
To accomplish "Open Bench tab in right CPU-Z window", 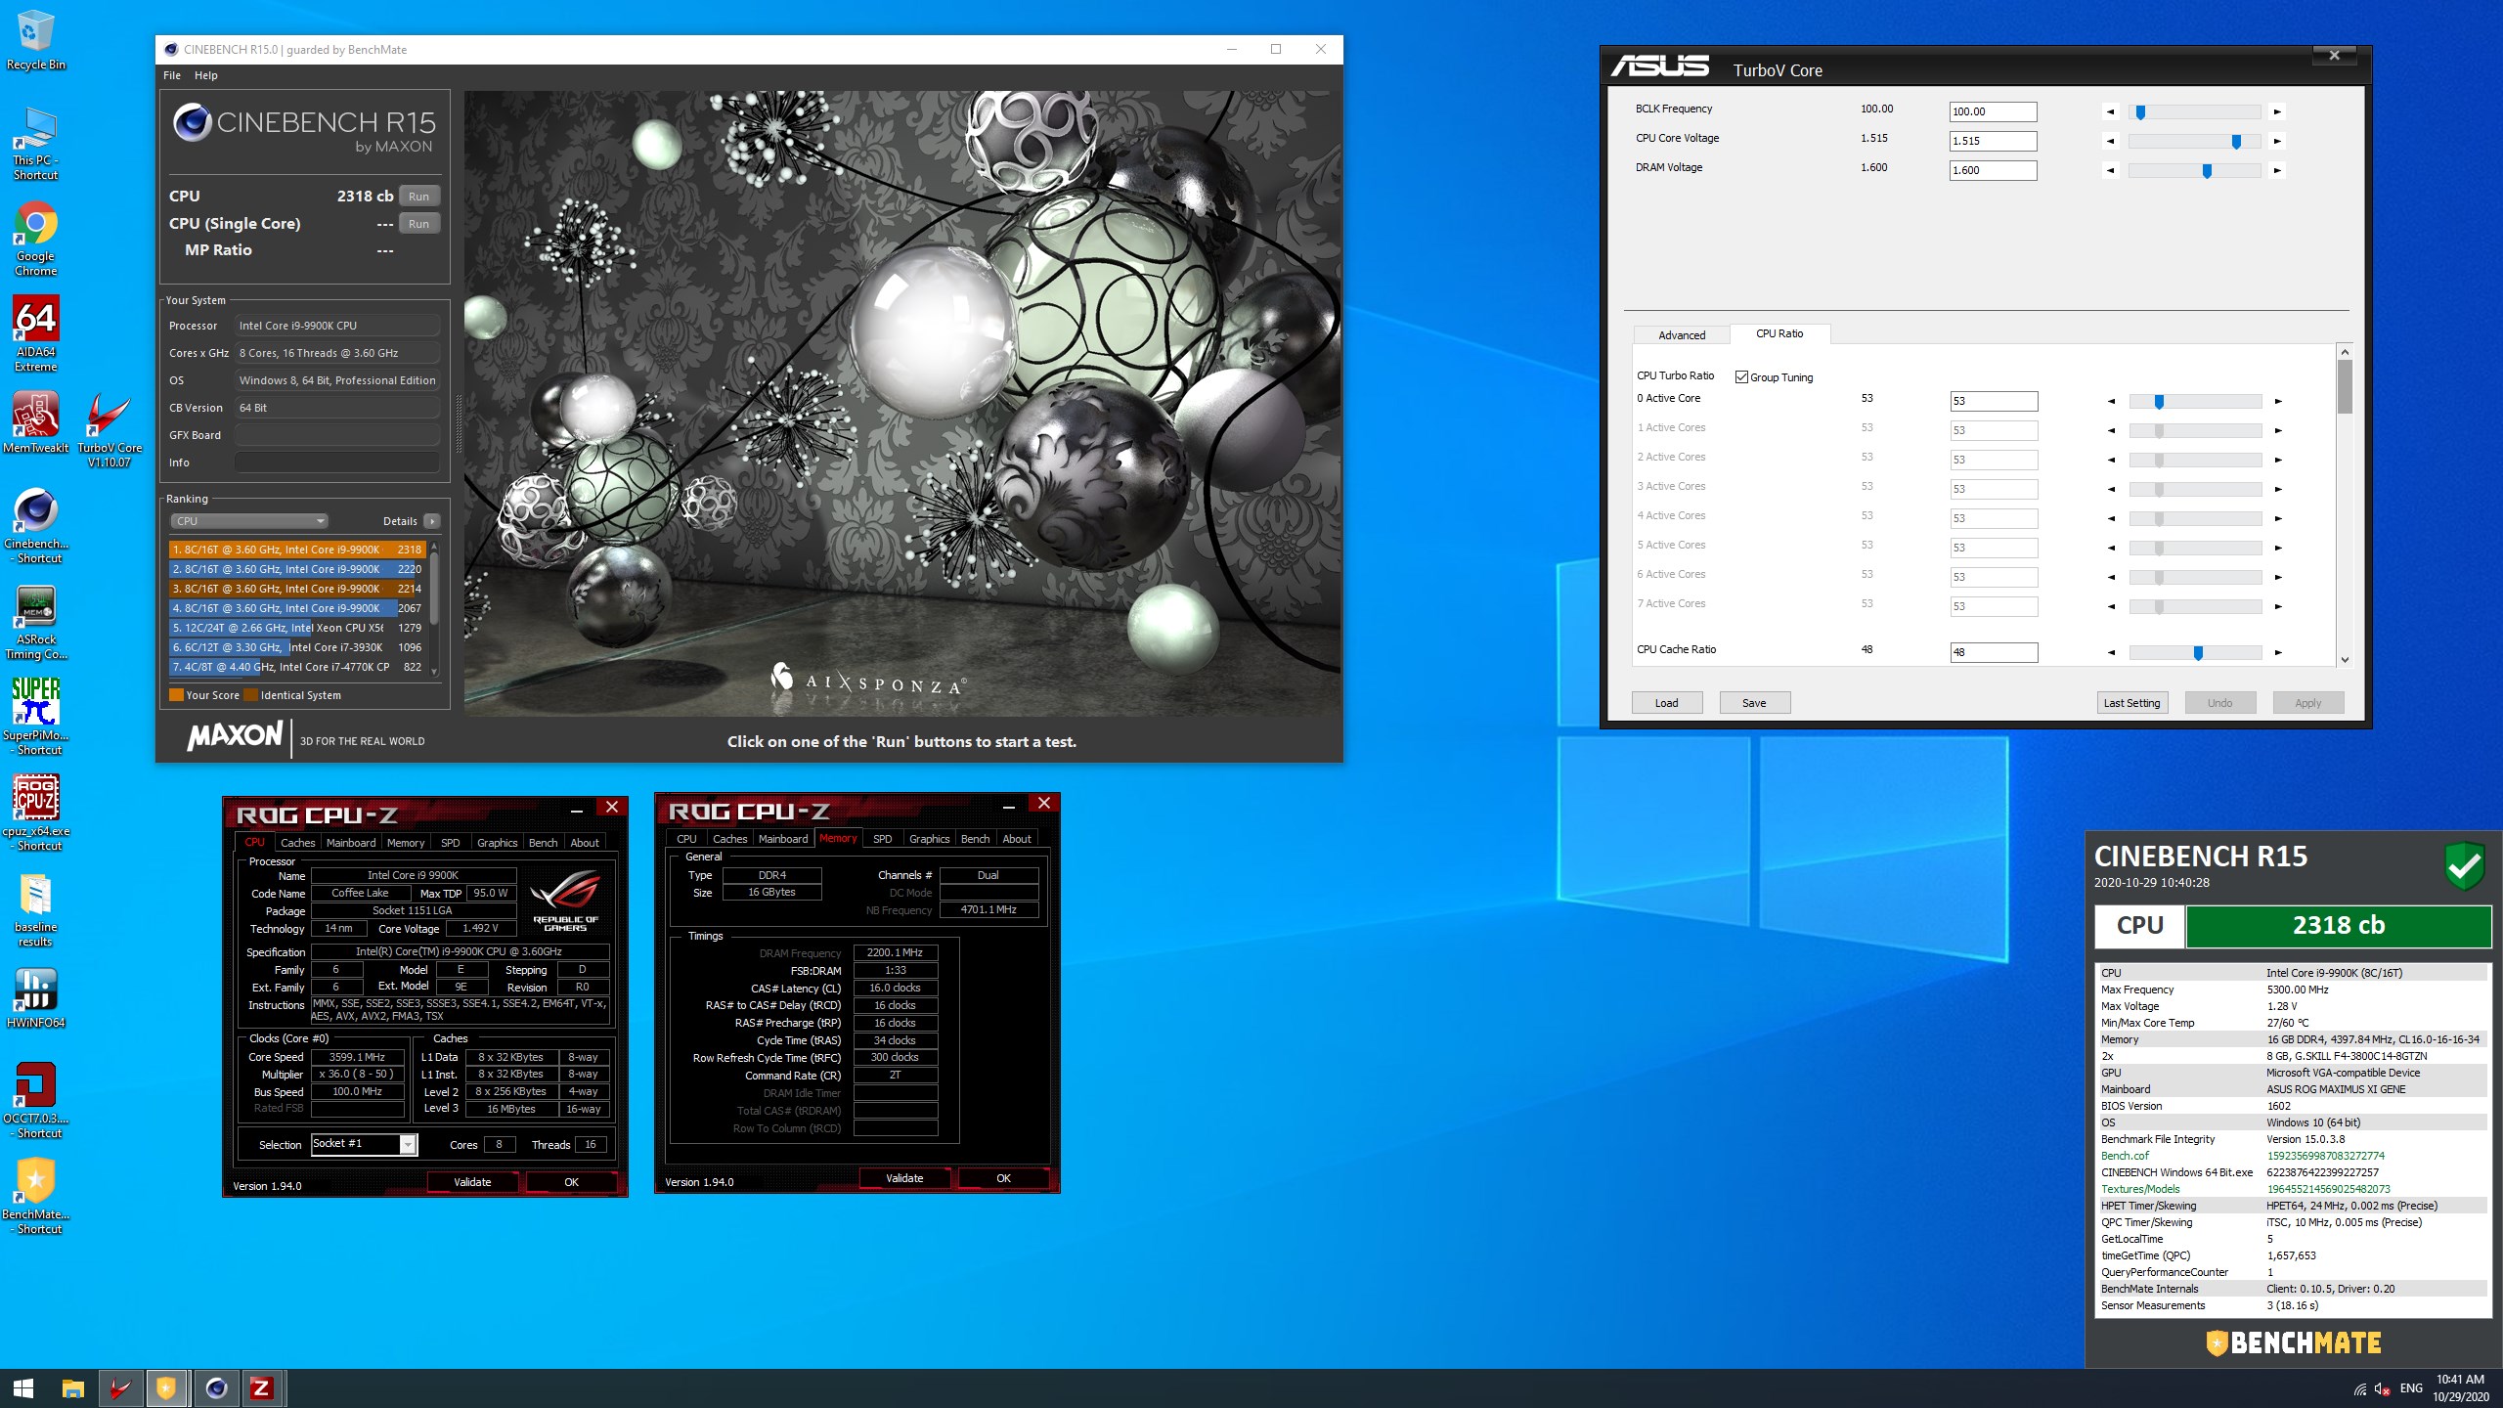I will pos(975,839).
